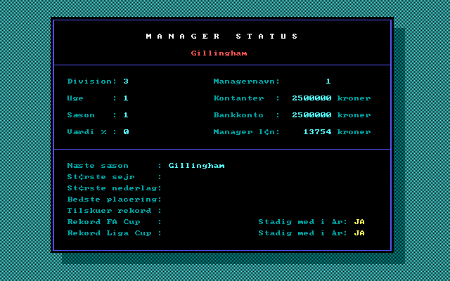This screenshot has width=450, height=281.
Task: Click JA in the FA Cup row
Action: 359,222
